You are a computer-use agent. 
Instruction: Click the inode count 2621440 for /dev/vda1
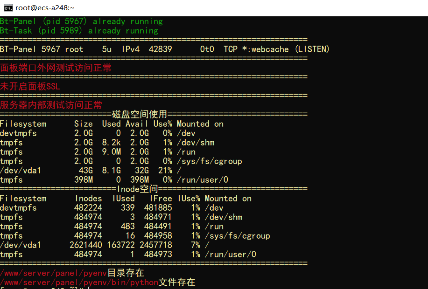pyautogui.click(x=86, y=245)
